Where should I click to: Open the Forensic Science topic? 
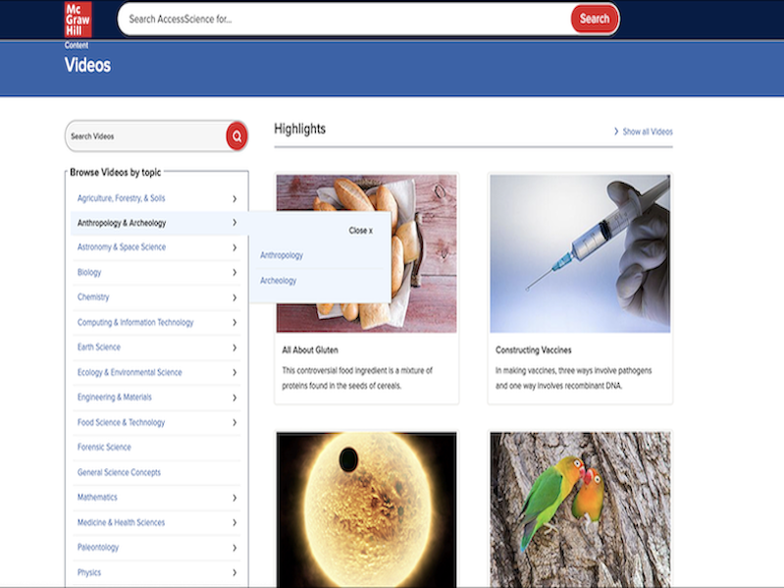tap(104, 448)
